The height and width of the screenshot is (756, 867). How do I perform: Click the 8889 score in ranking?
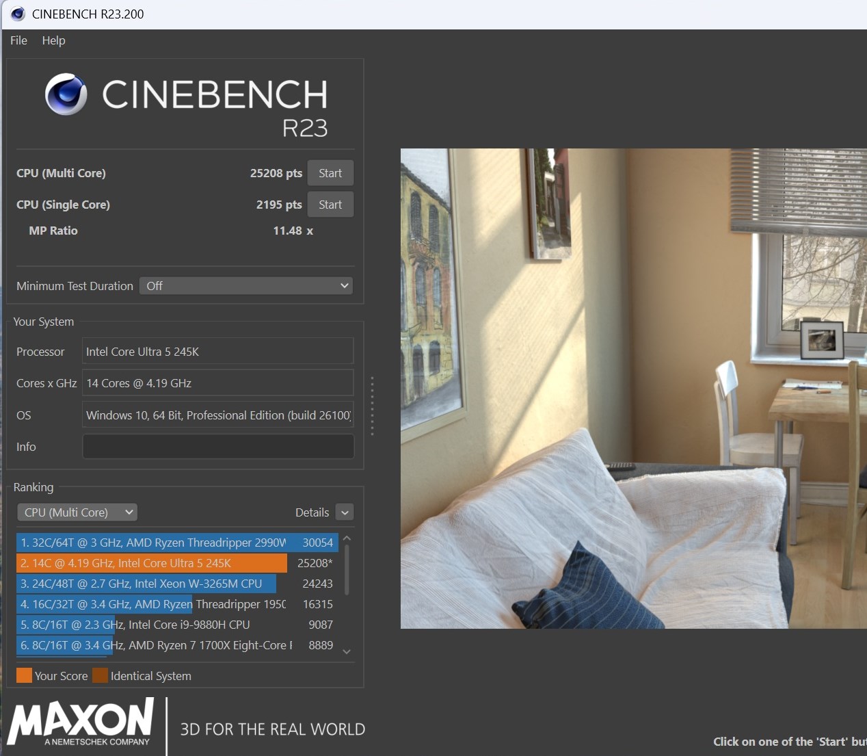321,645
